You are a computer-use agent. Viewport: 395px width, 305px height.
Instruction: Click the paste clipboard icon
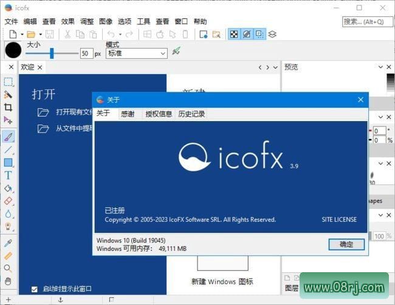(93, 34)
